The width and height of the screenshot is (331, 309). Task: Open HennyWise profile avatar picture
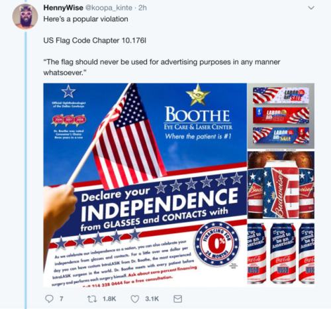(x=25, y=17)
